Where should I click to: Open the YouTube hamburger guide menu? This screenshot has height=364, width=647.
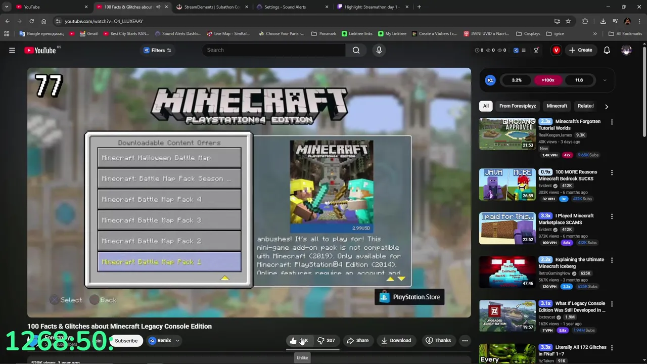(x=12, y=50)
